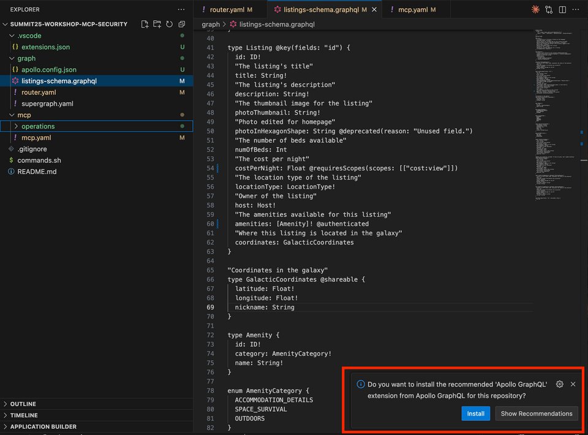Open the .gitignore file

pos(96,149)
